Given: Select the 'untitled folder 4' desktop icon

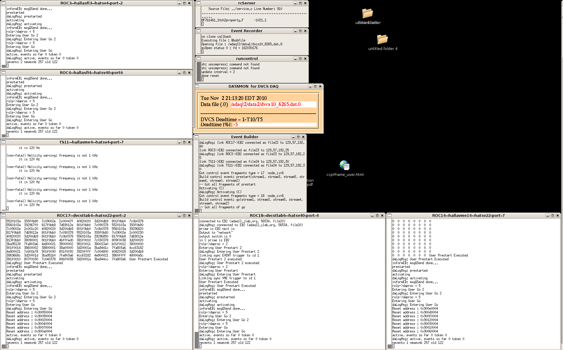Looking at the screenshot, I should 383,42.
